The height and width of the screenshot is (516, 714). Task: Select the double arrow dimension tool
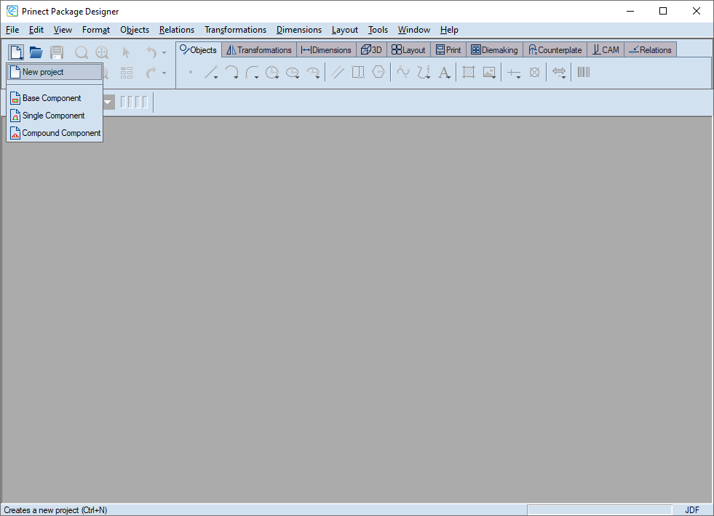(559, 72)
